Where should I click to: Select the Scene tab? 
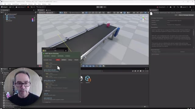point(41,10)
